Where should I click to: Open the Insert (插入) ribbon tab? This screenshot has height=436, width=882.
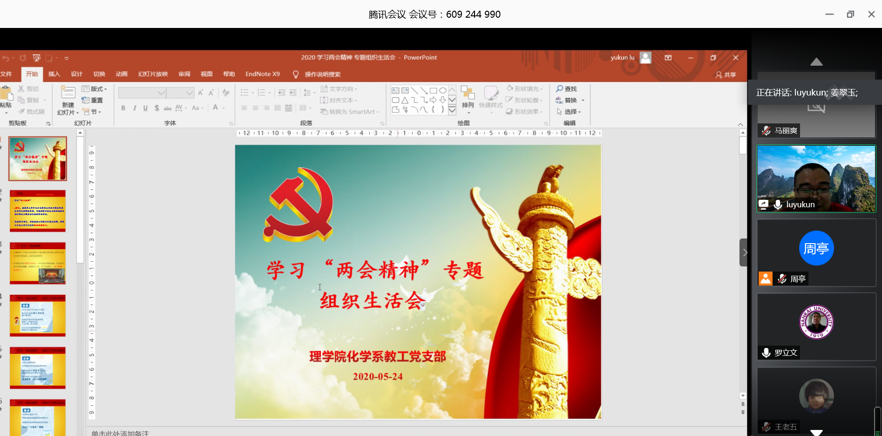[x=54, y=74]
